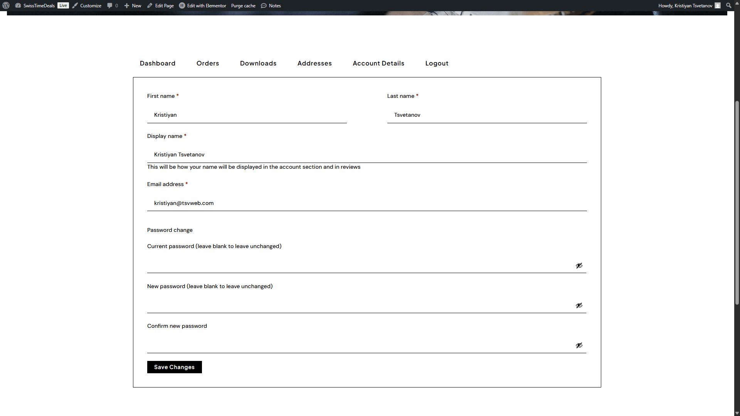Open Notes from the admin bar
The width and height of the screenshot is (740, 416).
271,5
